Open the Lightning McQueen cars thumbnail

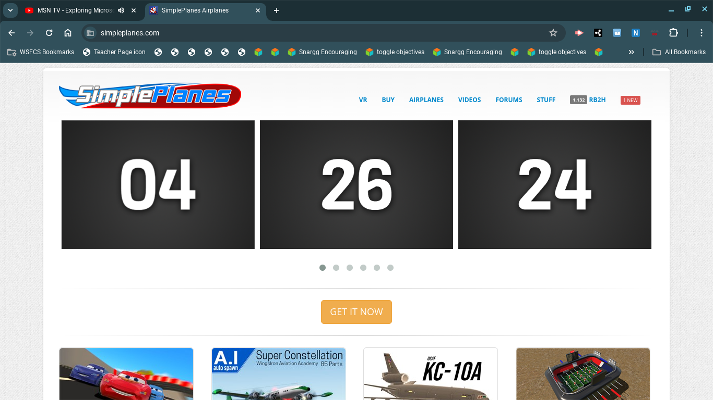click(x=126, y=374)
